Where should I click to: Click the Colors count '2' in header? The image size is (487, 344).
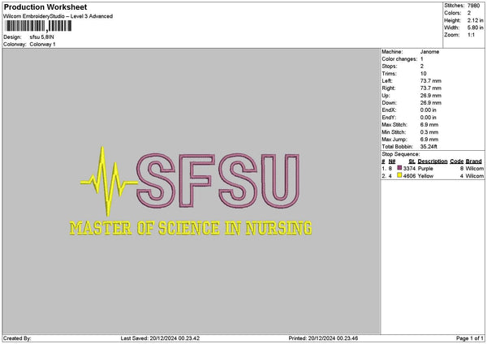pyautogui.click(x=469, y=13)
